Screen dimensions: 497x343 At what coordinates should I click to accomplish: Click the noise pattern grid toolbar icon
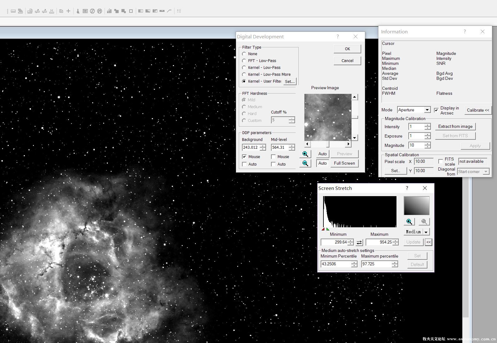(x=85, y=11)
